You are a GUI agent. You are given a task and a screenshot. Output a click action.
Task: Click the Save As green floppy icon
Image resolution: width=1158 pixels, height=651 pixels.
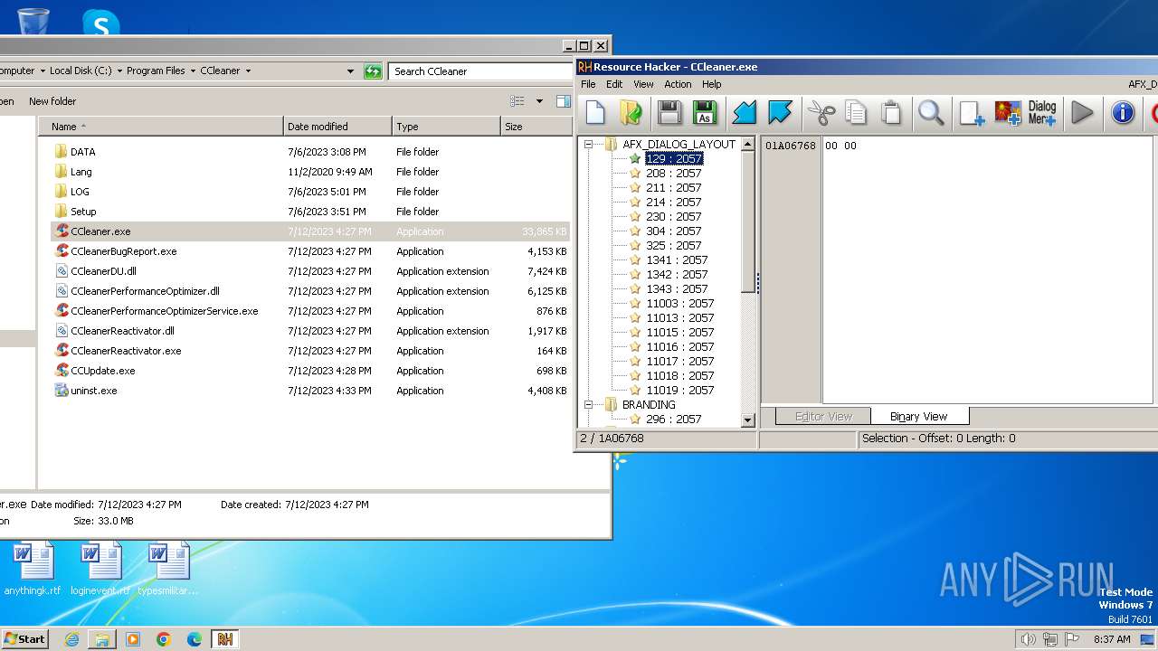[x=704, y=112]
